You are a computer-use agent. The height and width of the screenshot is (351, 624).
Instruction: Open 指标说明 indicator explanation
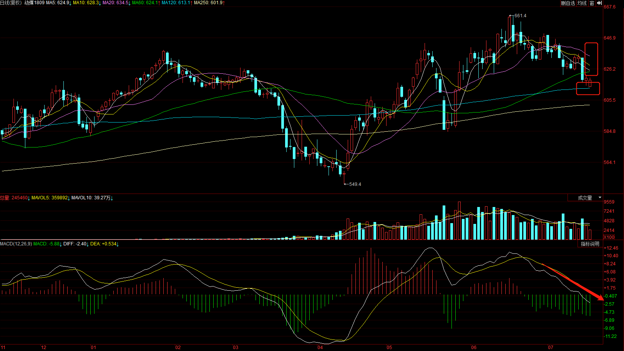click(590, 244)
